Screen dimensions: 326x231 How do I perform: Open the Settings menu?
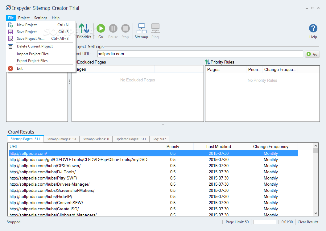[41, 18]
